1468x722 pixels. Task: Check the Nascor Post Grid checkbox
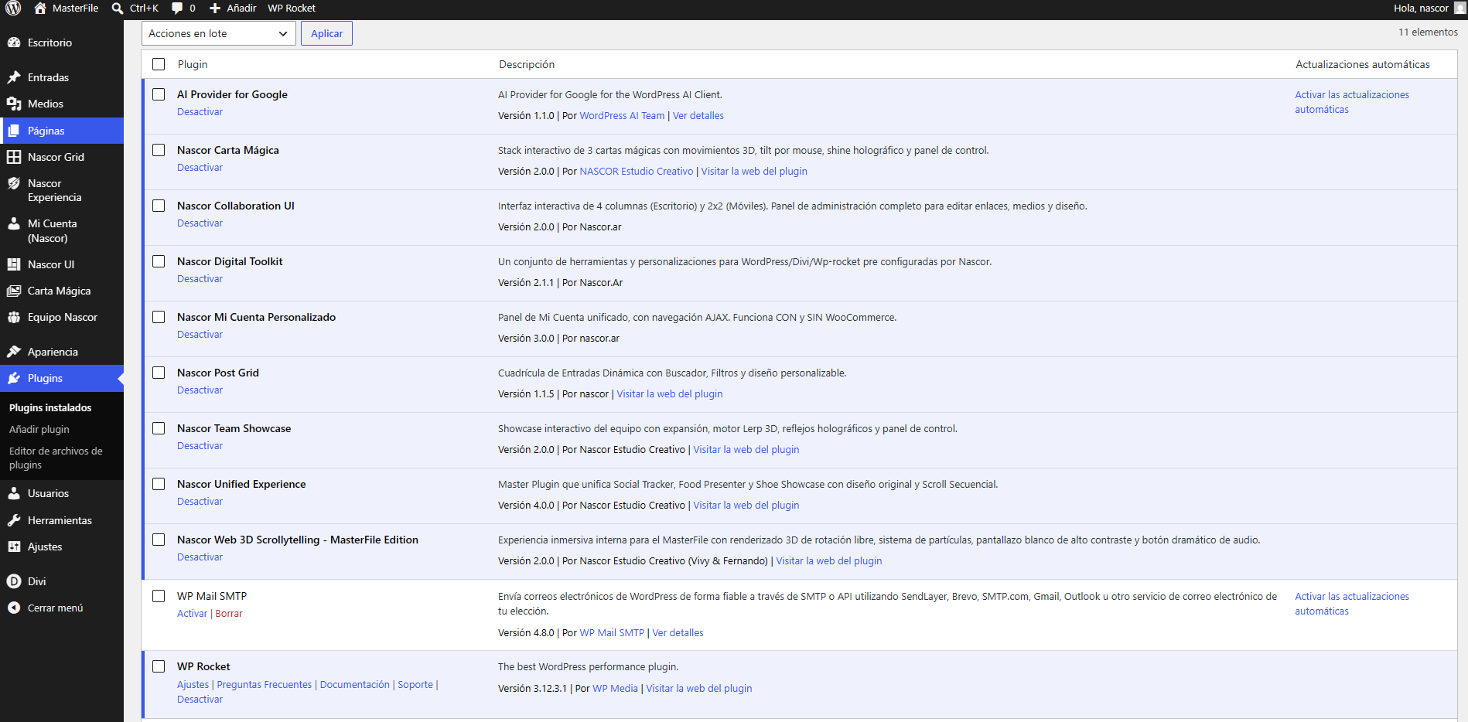159,373
